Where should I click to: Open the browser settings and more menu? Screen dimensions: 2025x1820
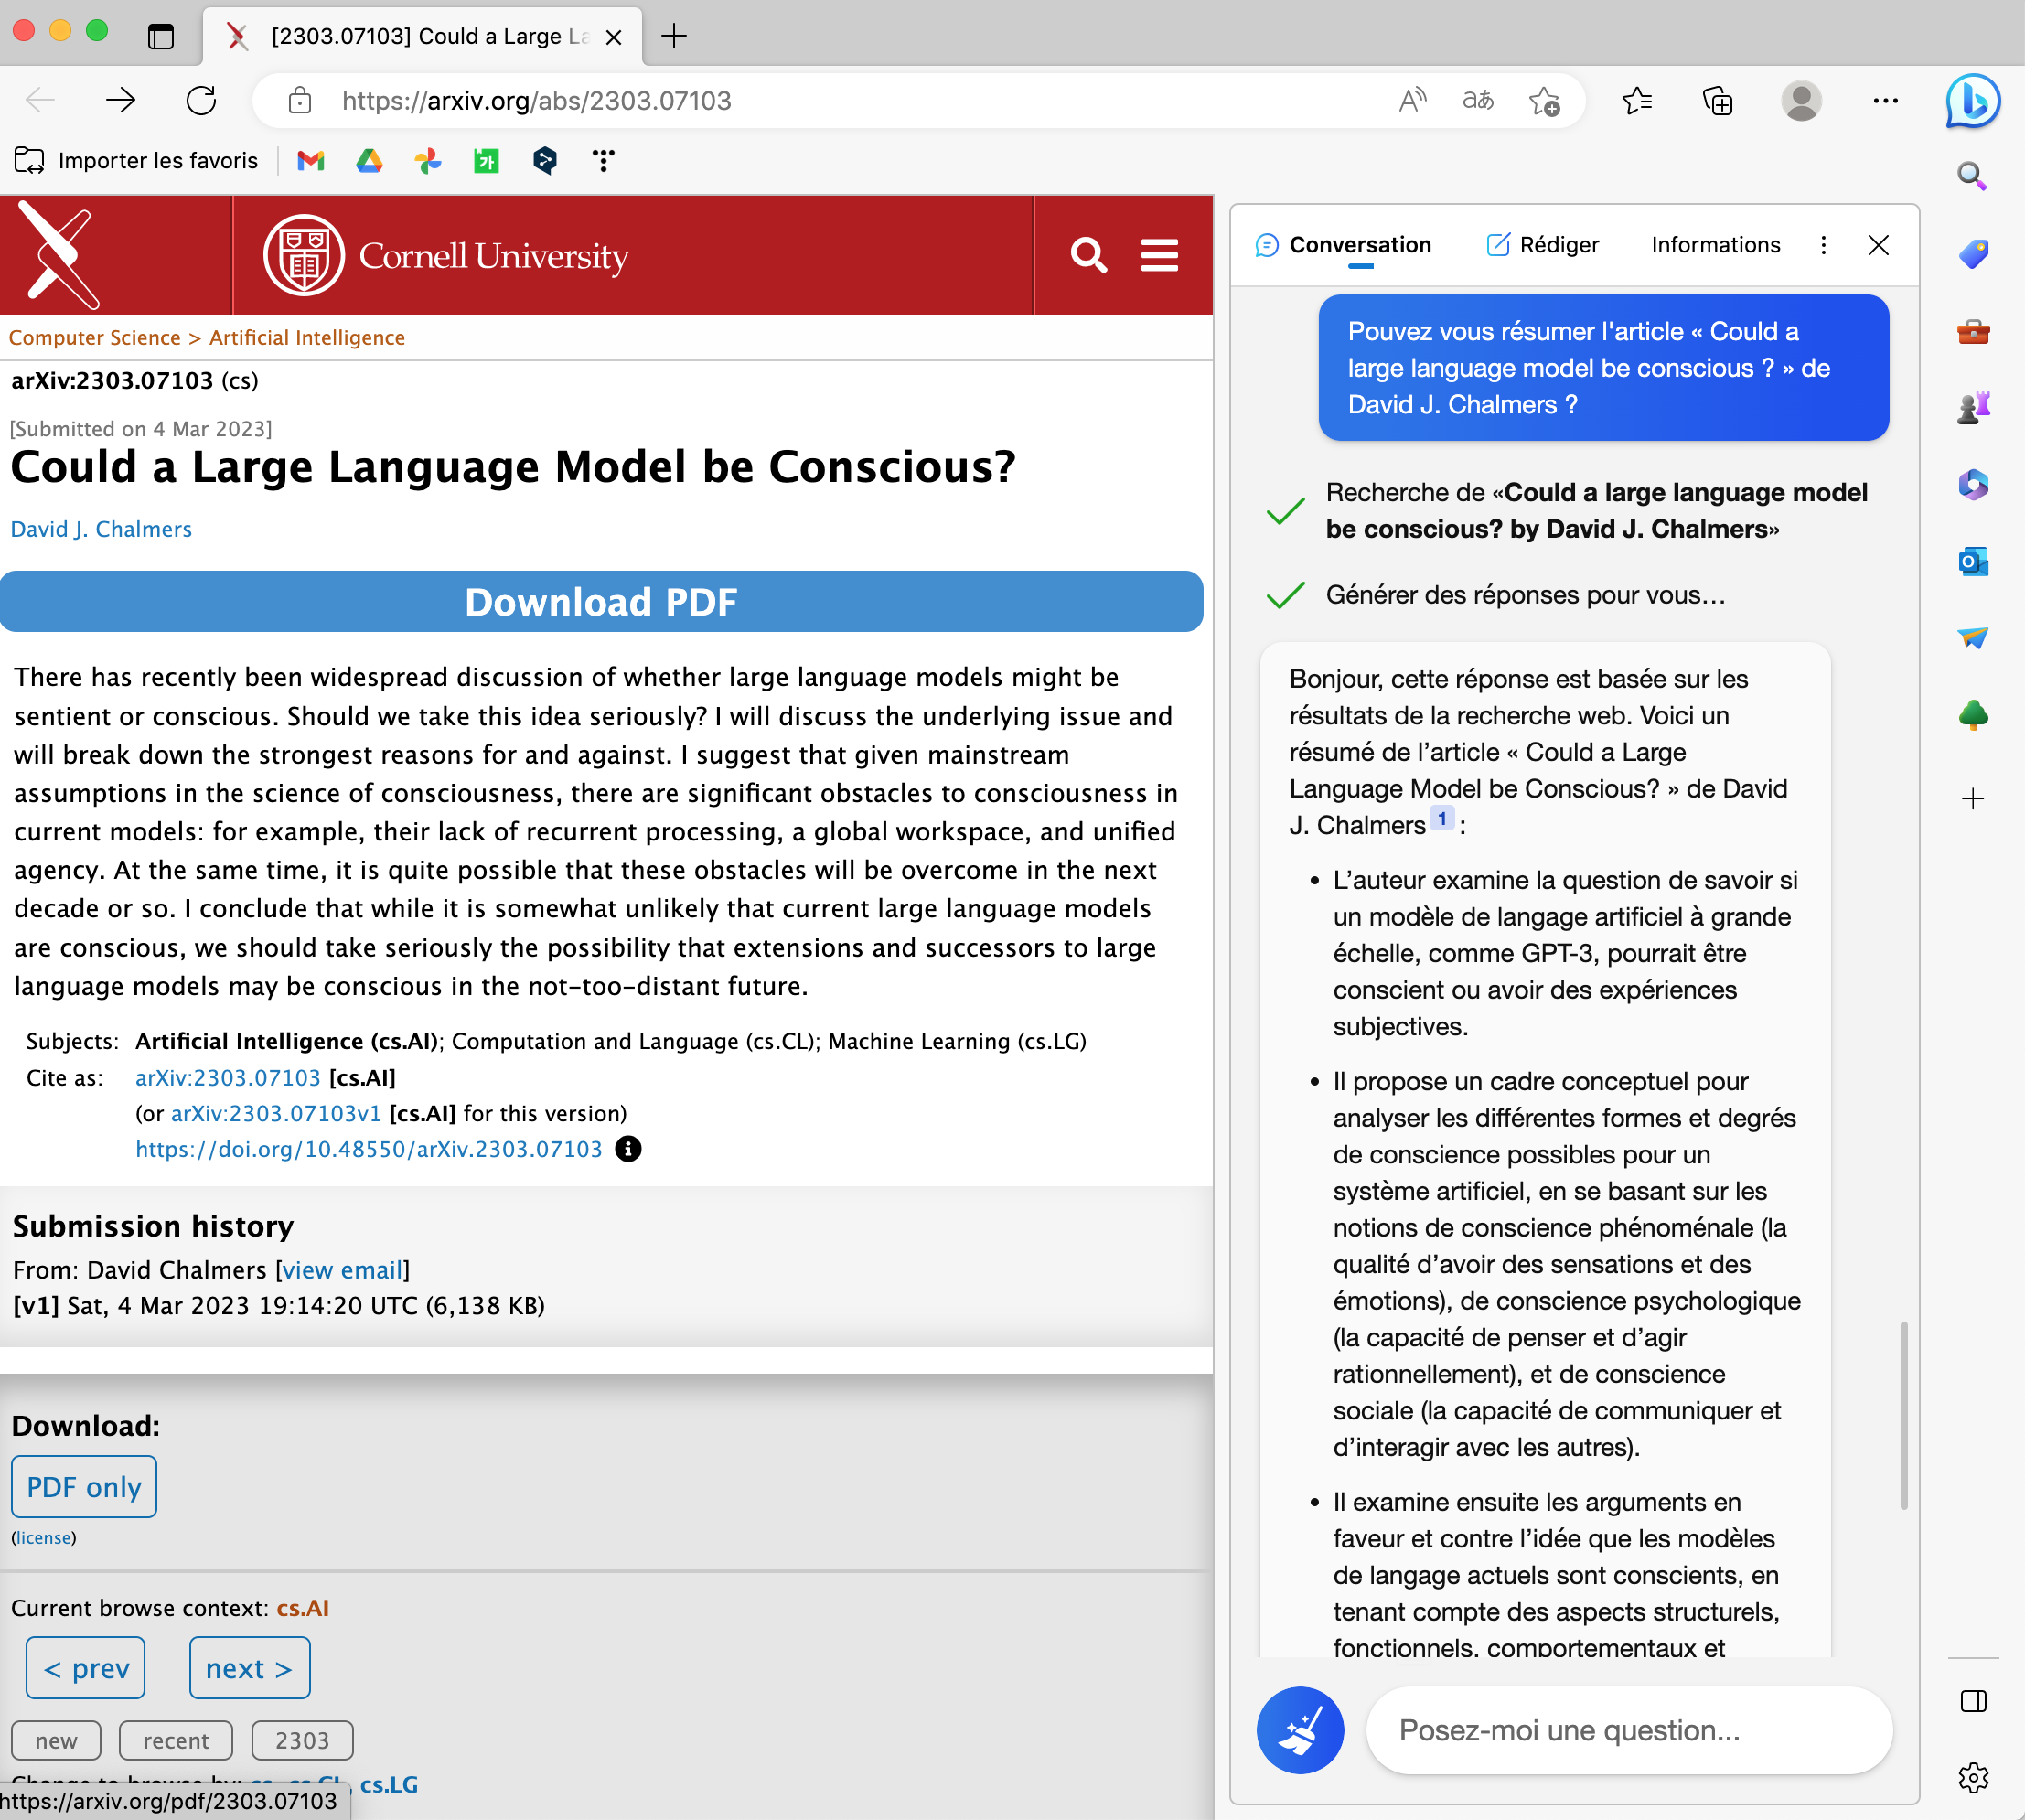click(1885, 100)
